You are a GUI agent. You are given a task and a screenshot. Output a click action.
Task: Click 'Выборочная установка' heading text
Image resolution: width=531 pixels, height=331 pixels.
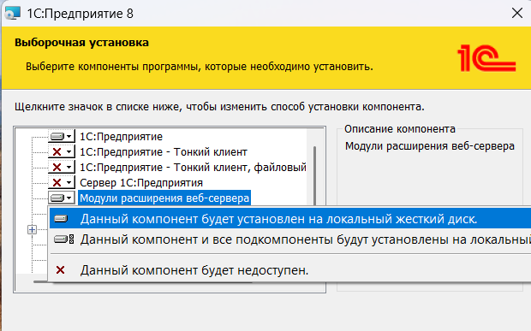81,43
